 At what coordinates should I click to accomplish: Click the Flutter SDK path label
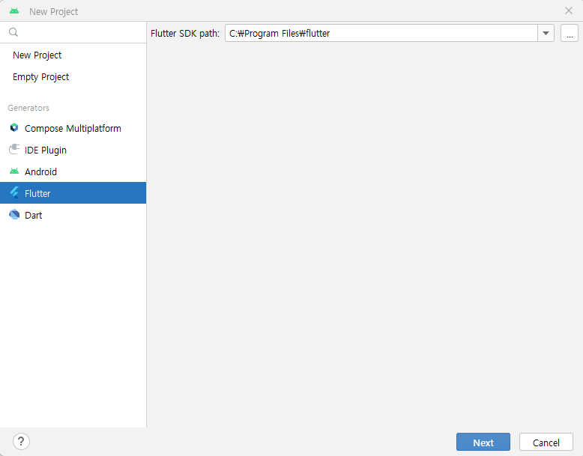pyautogui.click(x=185, y=34)
